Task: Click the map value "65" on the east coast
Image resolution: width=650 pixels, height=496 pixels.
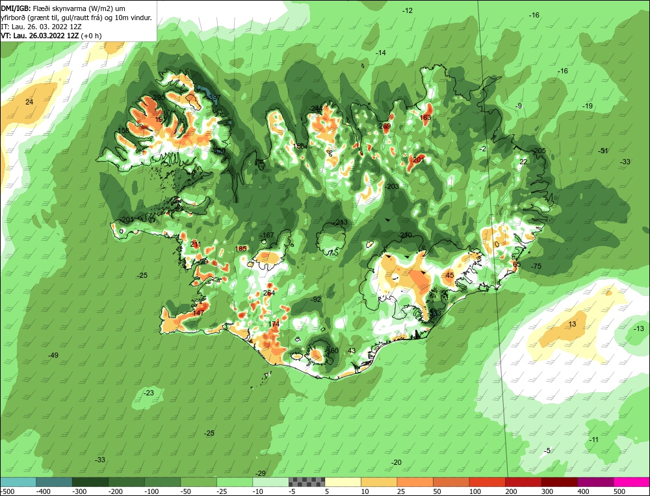Action: tap(517, 265)
